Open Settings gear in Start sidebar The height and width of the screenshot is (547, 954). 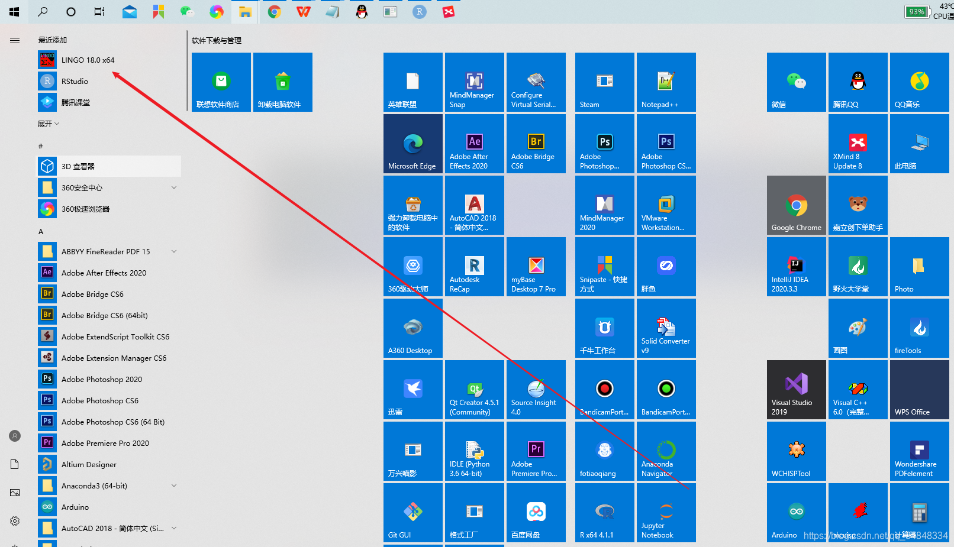click(x=15, y=521)
